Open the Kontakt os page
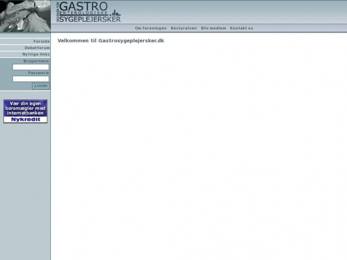Viewport: 347px width, 260px height. click(x=241, y=28)
